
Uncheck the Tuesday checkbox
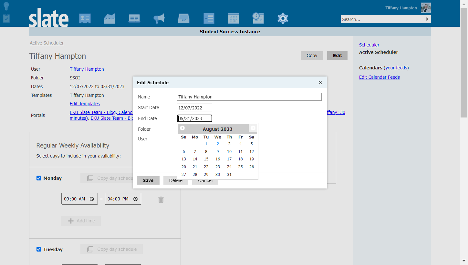pyautogui.click(x=39, y=249)
